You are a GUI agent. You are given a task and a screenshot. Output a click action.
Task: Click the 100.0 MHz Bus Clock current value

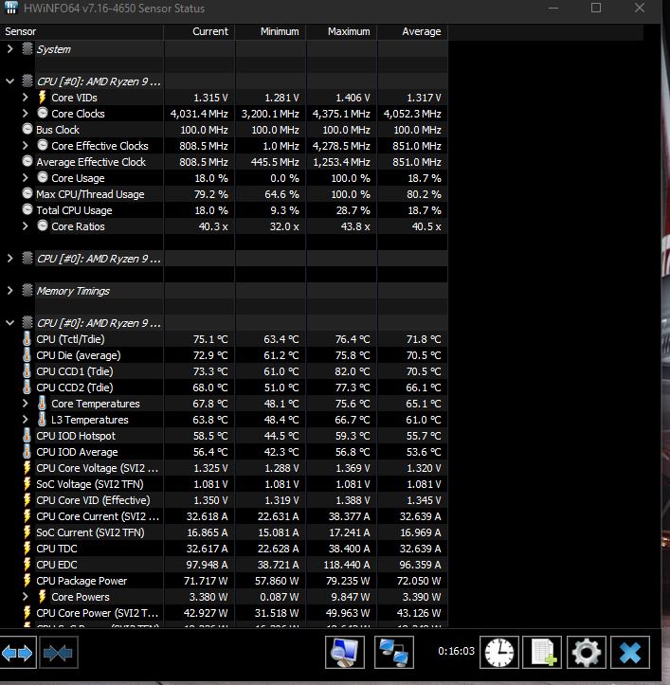click(x=204, y=130)
